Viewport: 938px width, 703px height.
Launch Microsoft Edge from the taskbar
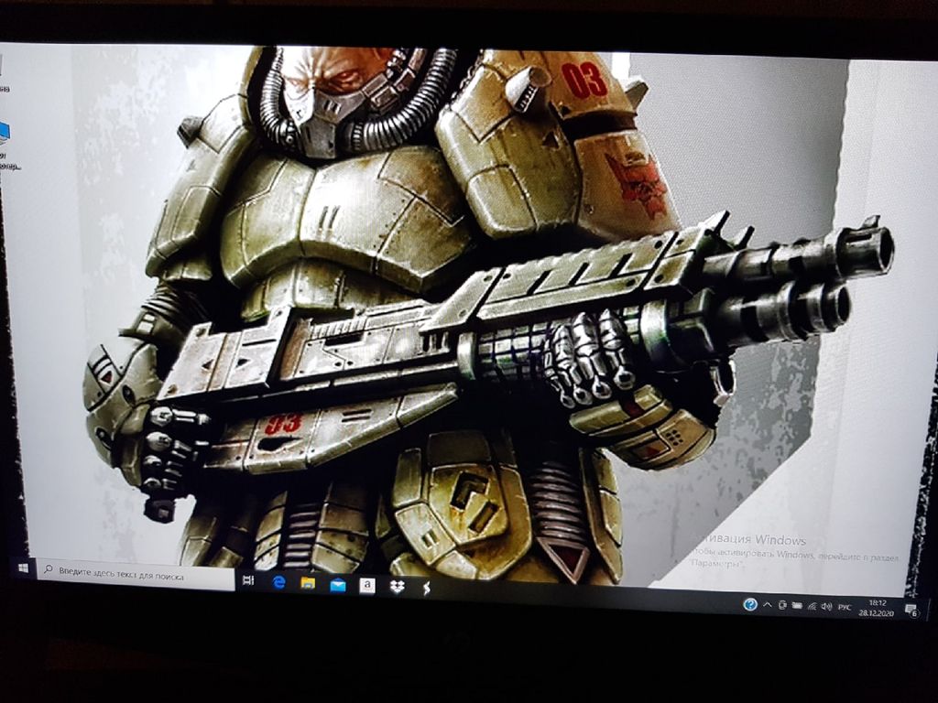tap(278, 582)
